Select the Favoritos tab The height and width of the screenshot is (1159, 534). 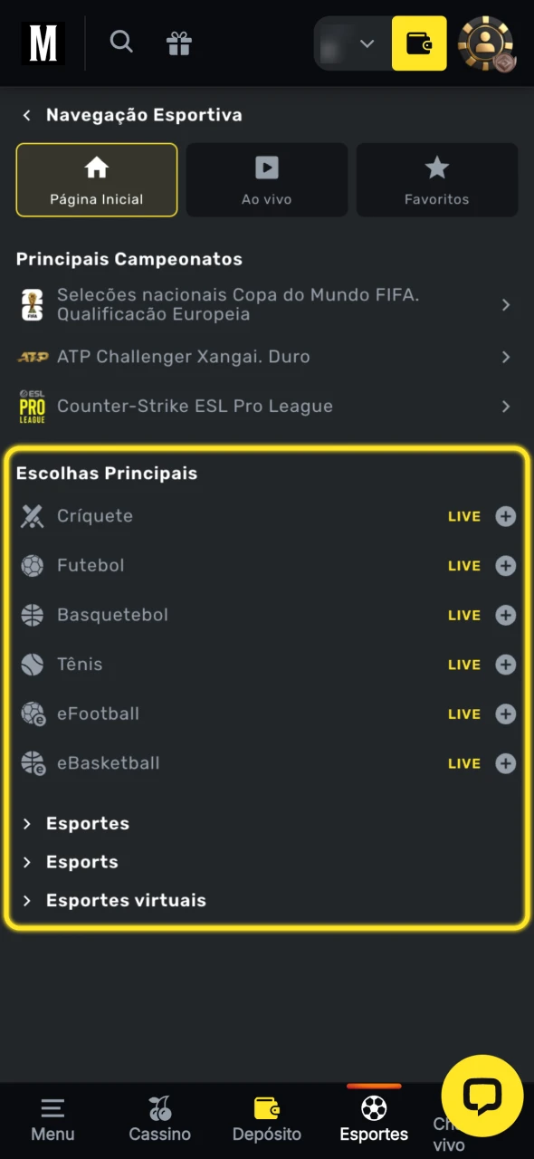tap(436, 179)
